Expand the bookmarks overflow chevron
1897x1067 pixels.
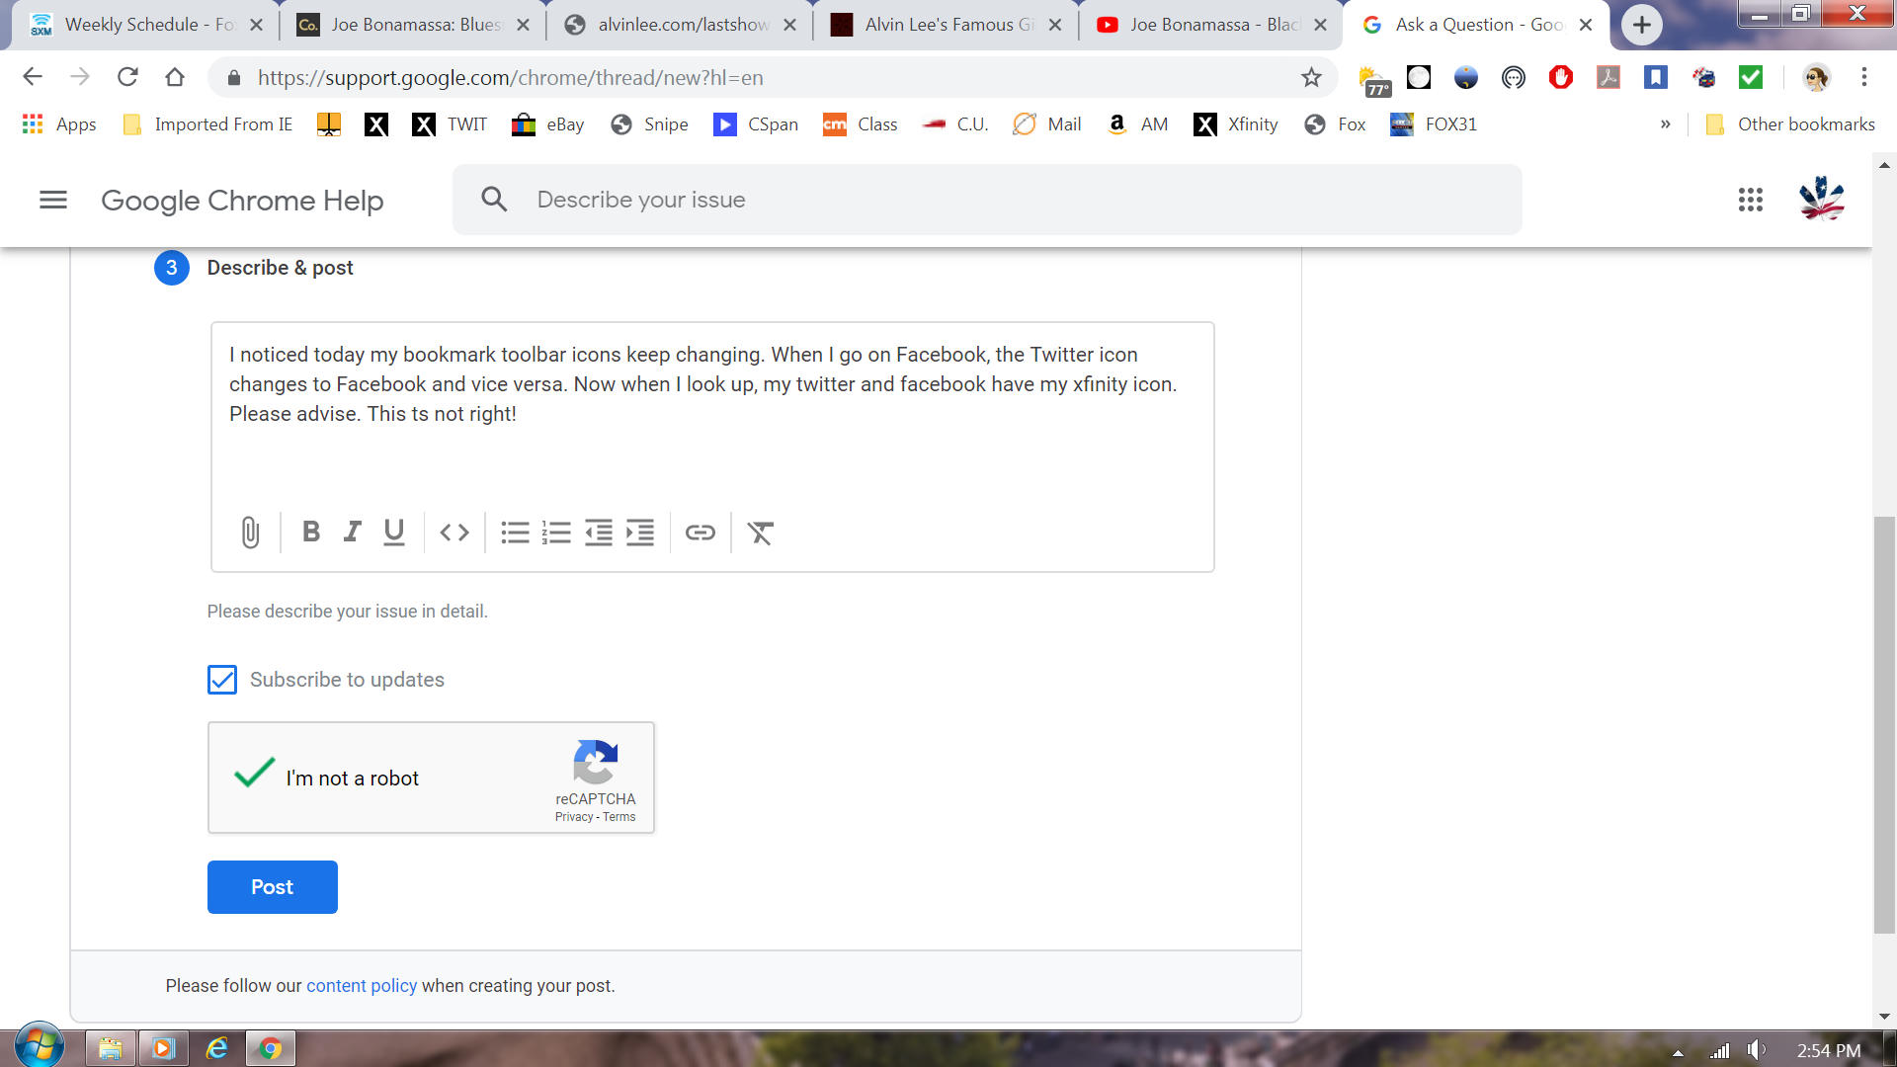(x=1666, y=123)
